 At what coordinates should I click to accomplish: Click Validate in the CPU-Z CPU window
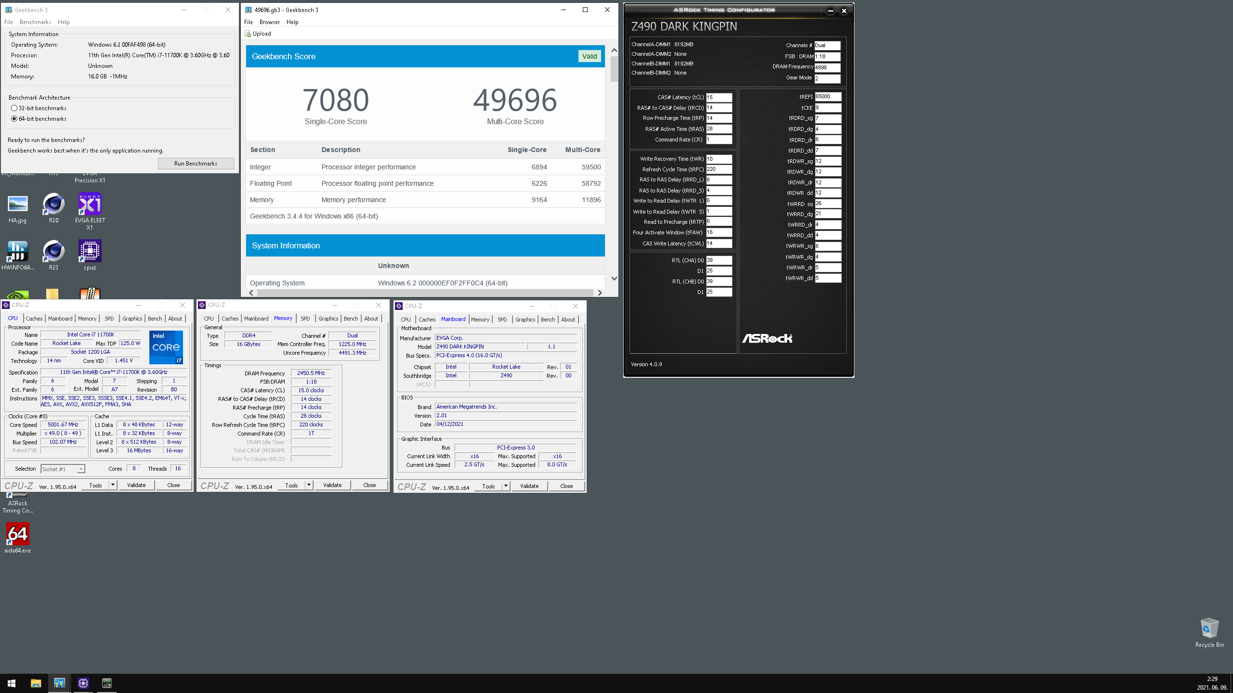point(136,485)
